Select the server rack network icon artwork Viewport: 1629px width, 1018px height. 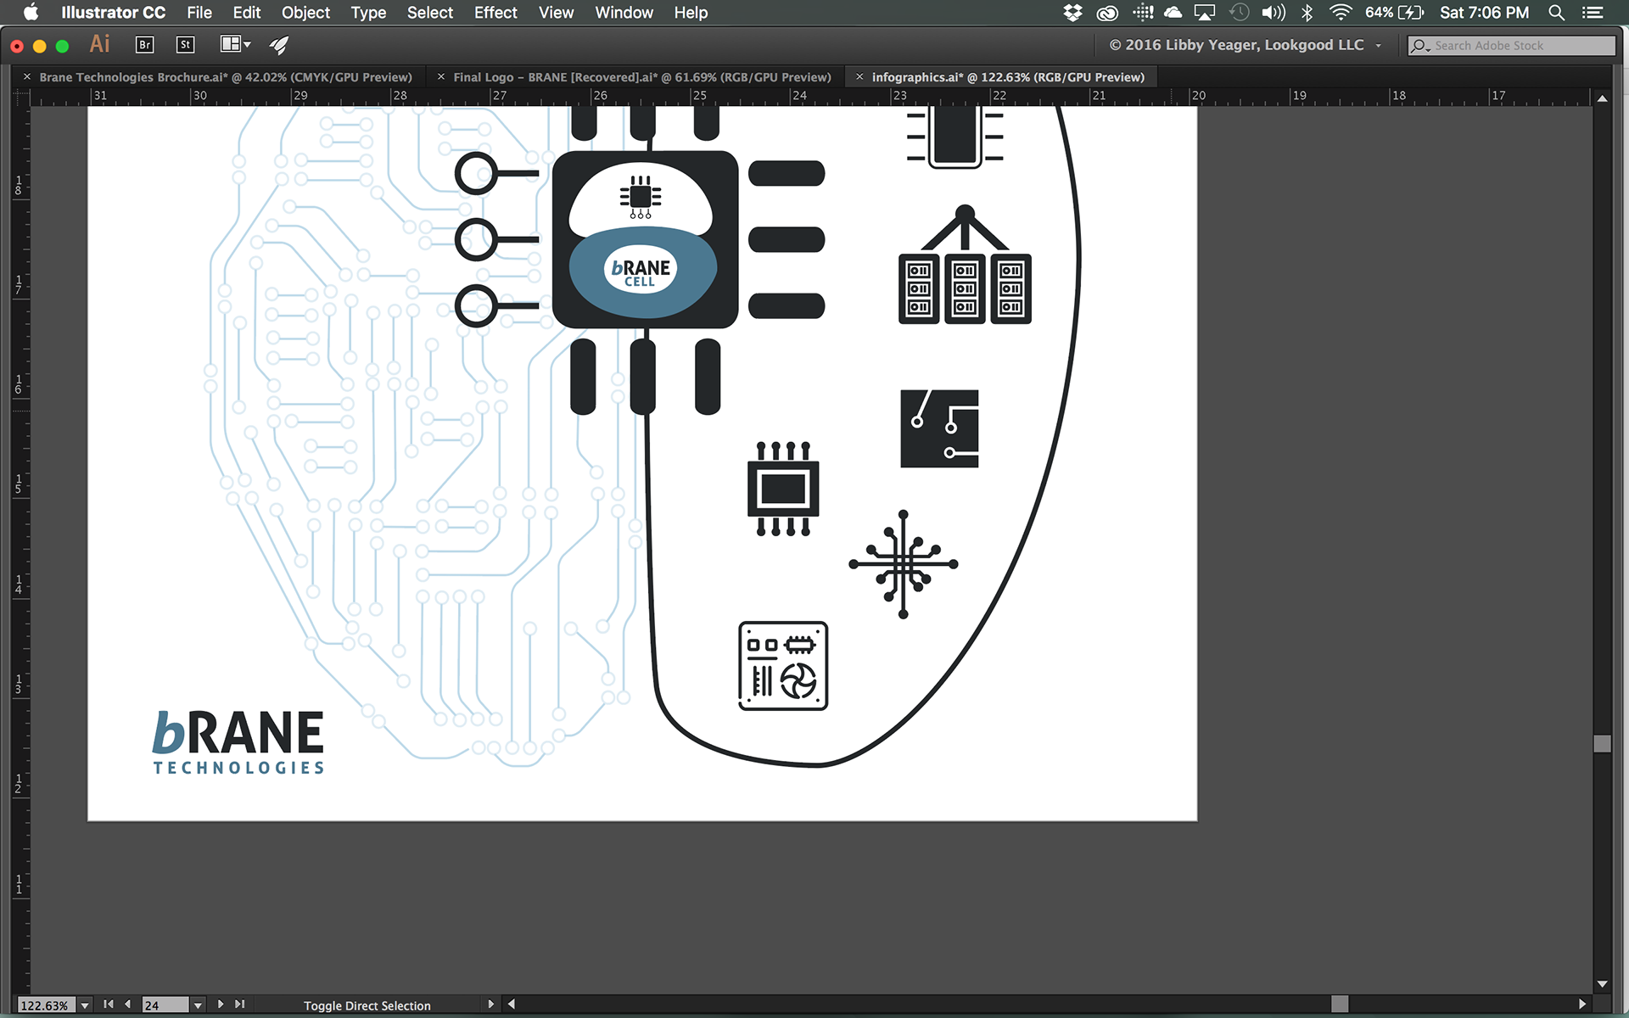pos(965,265)
